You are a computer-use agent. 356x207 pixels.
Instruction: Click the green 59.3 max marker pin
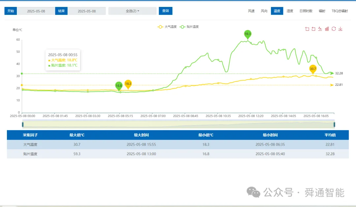tap(248, 34)
